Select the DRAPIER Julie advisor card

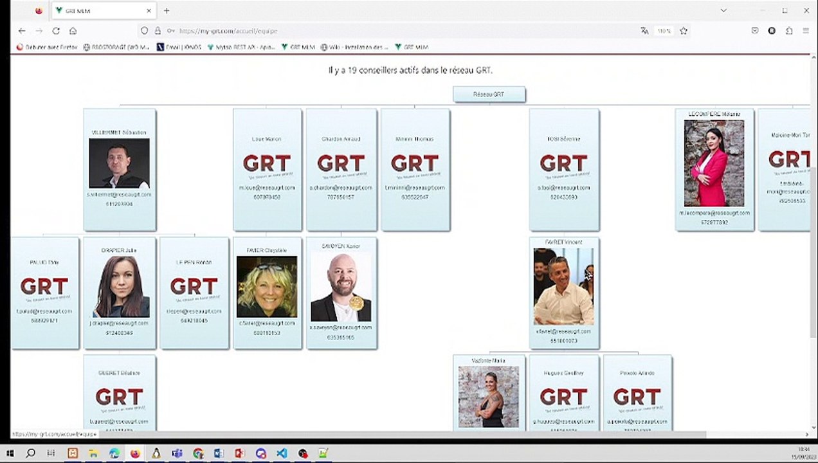[x=119, y=293]
